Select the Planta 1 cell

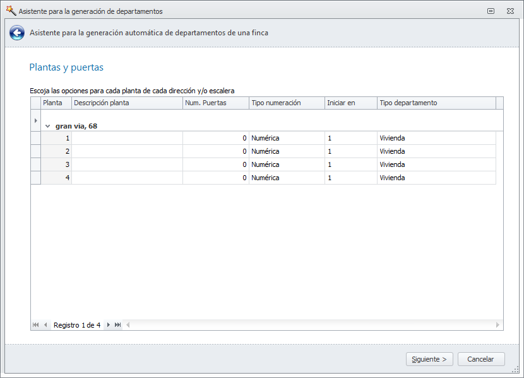(56, 138)
